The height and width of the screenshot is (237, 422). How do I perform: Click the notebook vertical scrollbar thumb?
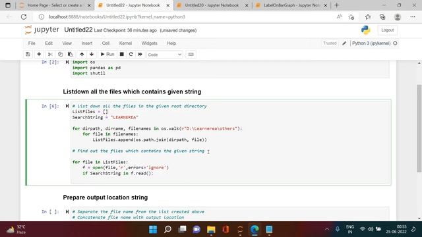(419, 128)
